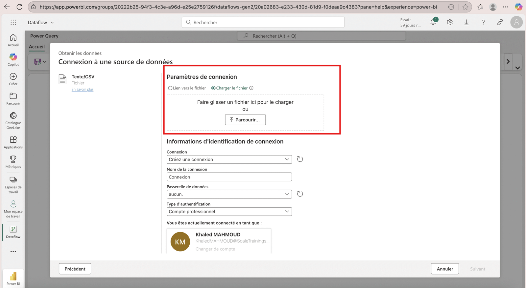Click the Power Query save icon
526x288 pixels.
pos(37,62)
